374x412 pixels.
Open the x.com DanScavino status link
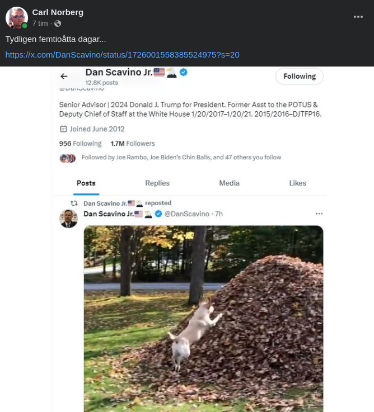tap(122, 55)
